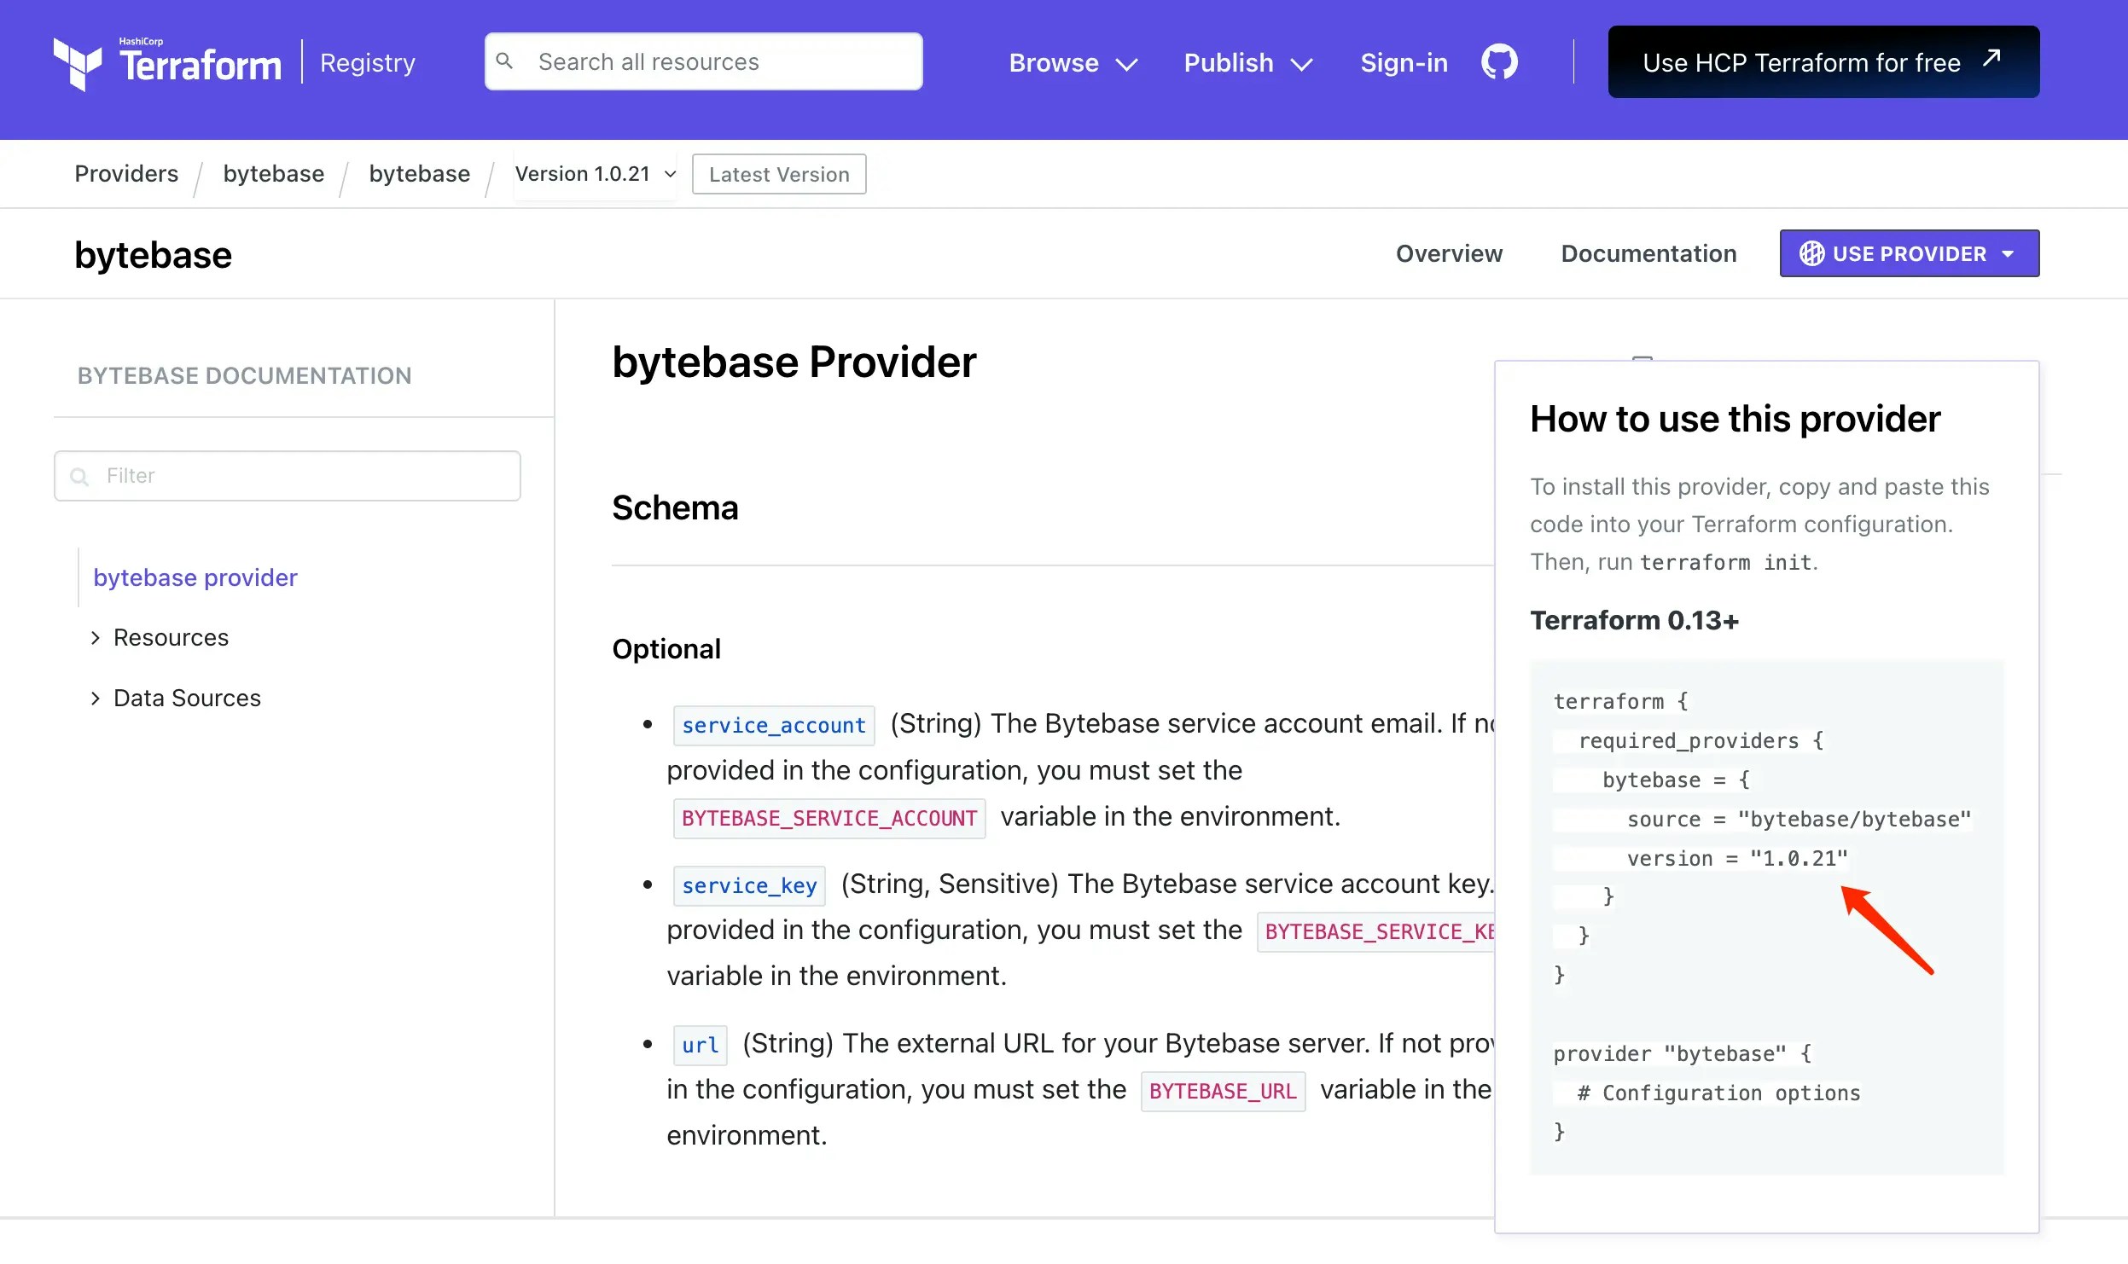Open the Browse dropdown menu
The height and width of the screenshot is (1264, 2128).
pos(1073,63)
